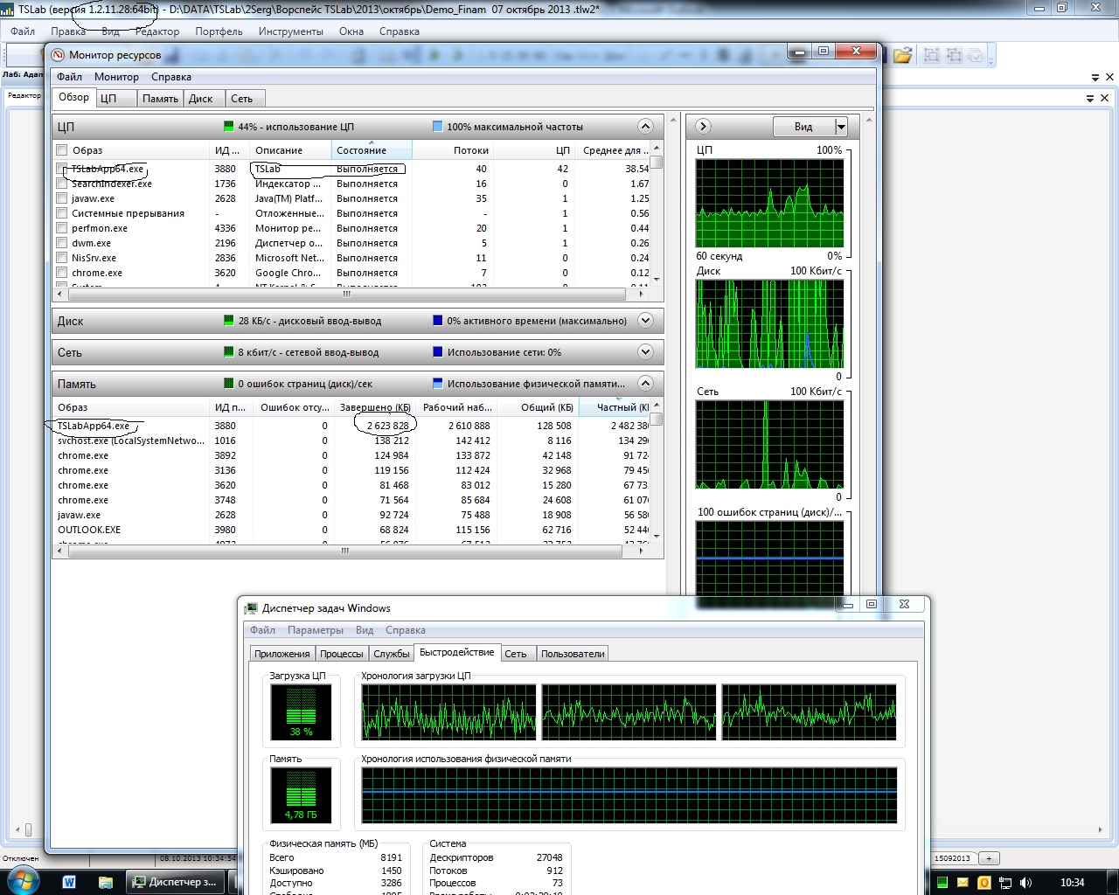Check the TSLabApp64.exe process checkbox
1119x895 pixels.
pos(61,169)
